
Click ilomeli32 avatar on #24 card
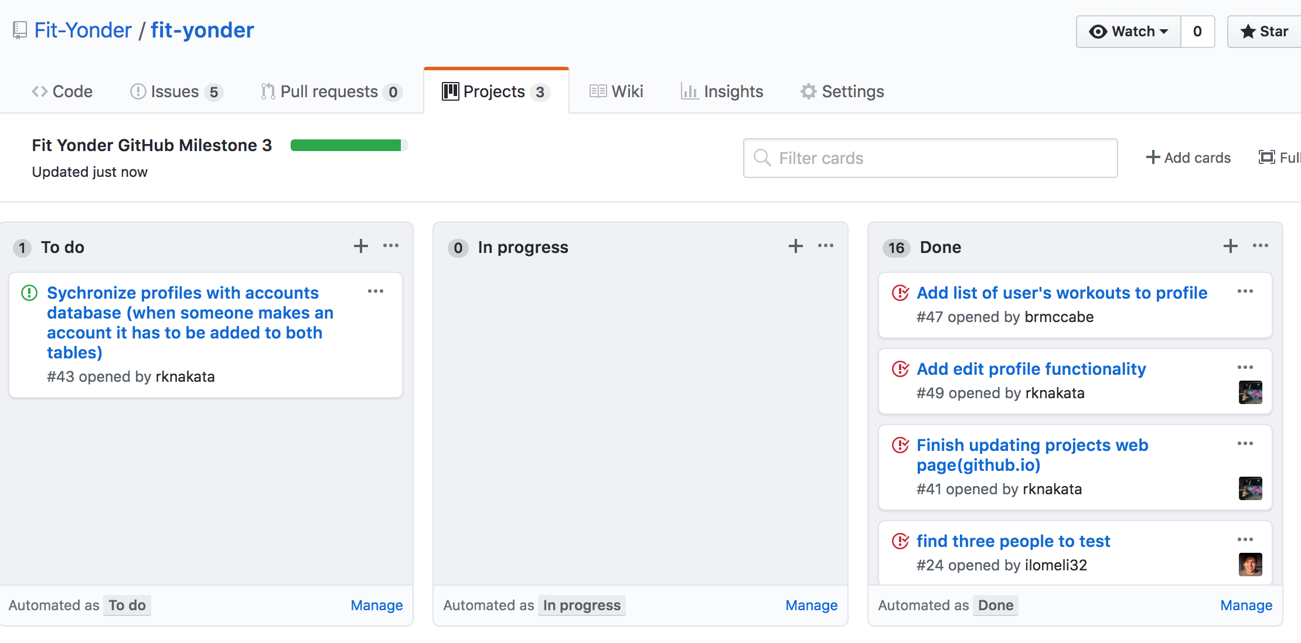tap(1251, 565)
